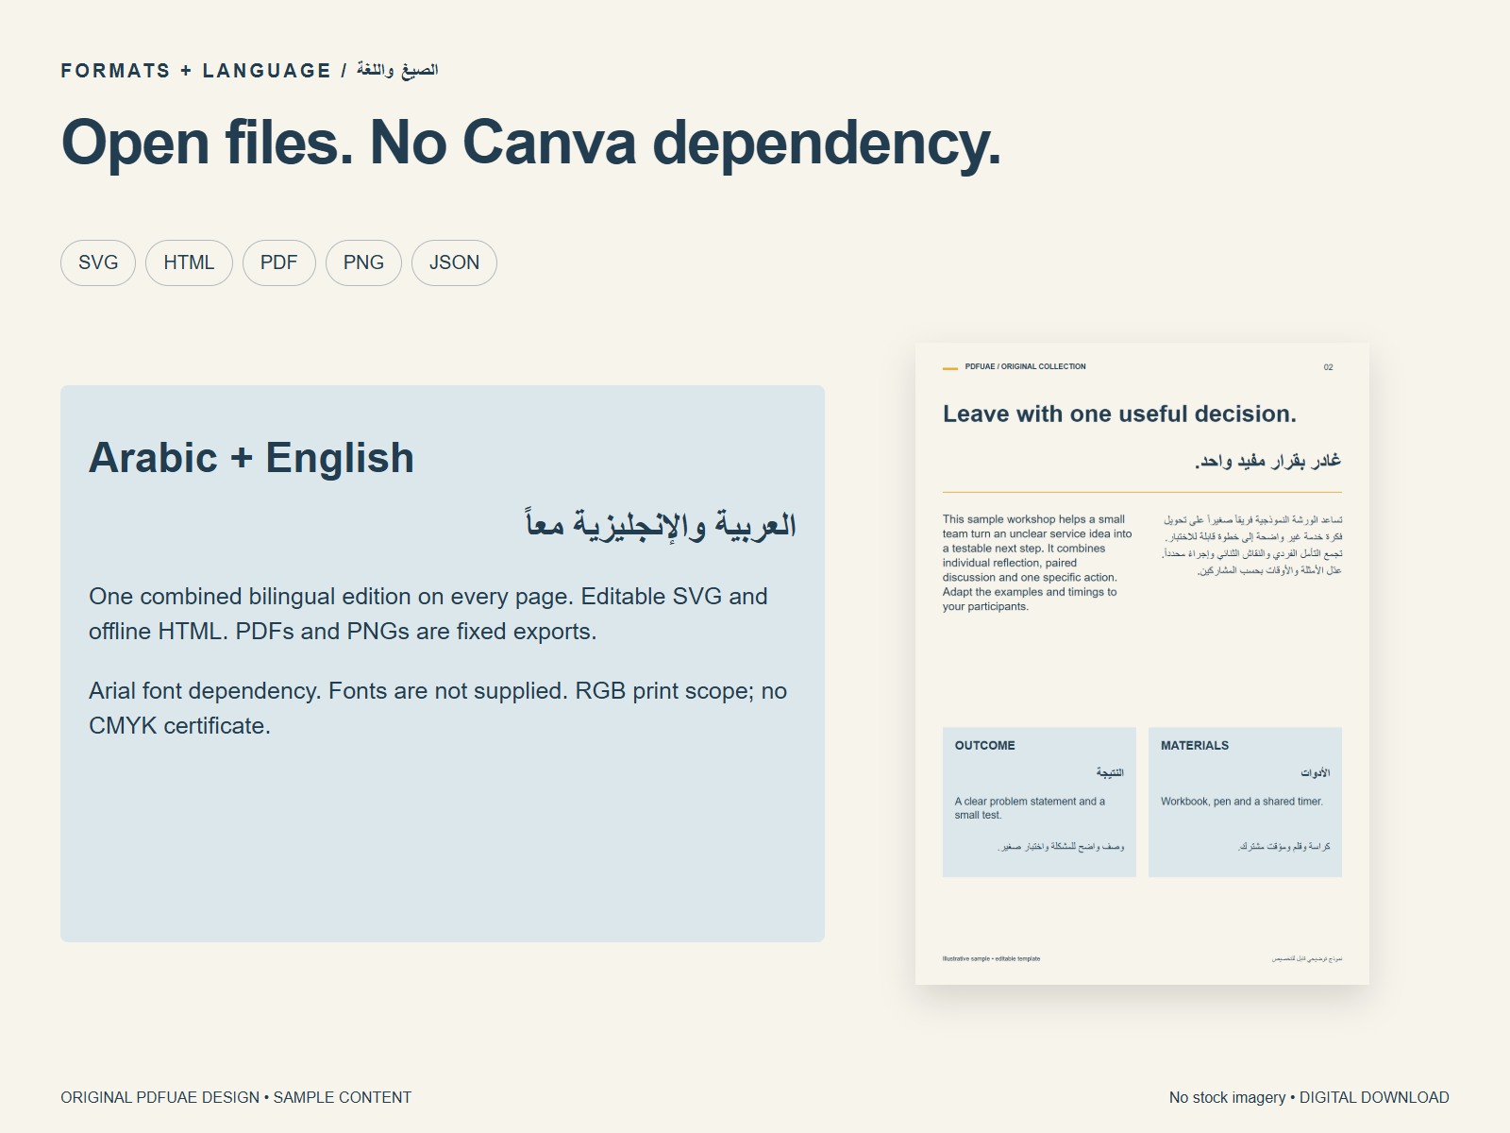Choose the HTML format pill

pyautogui.click(x=189, y=262)
